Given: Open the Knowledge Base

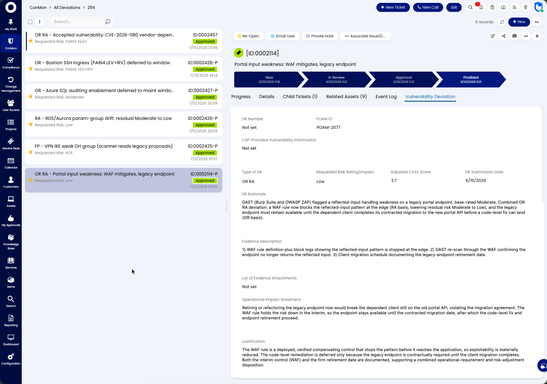Looking at the screenshot, I should (11, 242).
